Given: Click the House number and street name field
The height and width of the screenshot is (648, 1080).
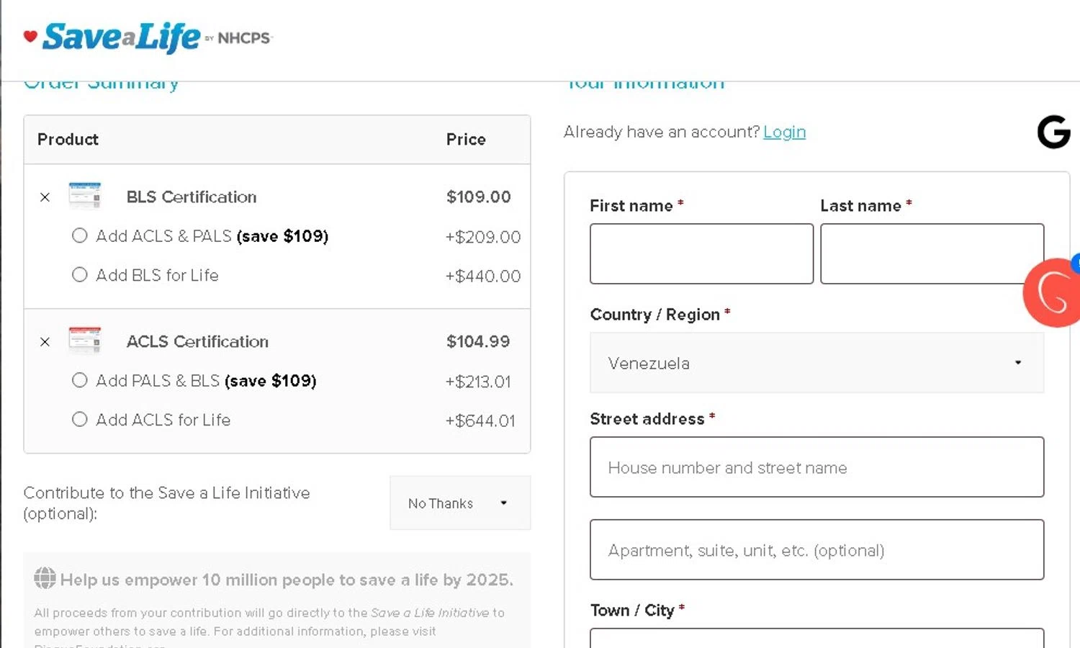Looking at the screenshot, I should pos(816,467).
